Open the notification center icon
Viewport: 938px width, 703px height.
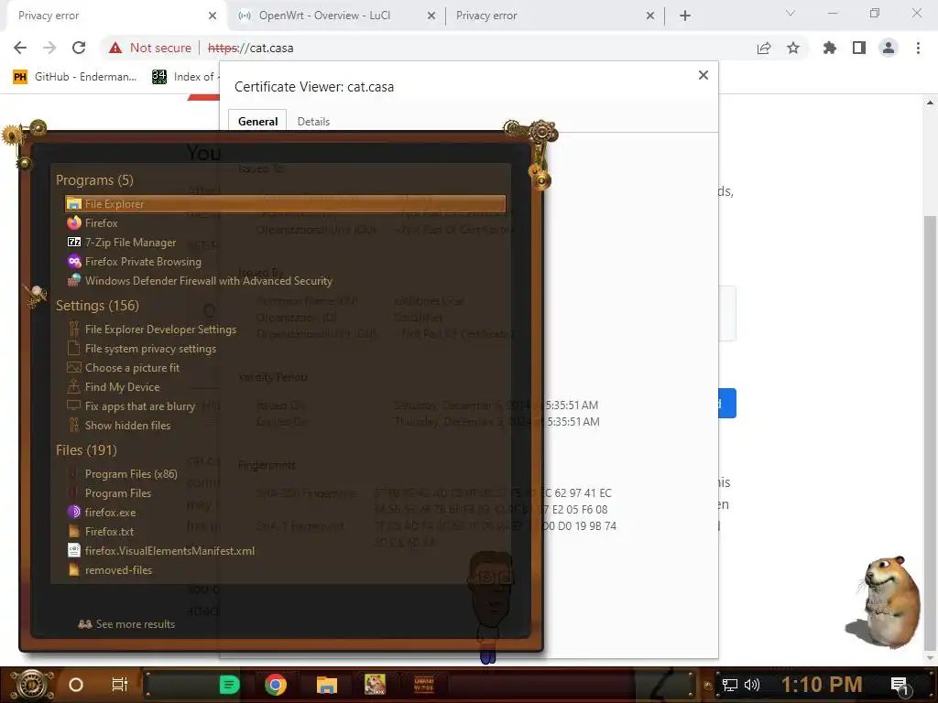tap(900, 685)
